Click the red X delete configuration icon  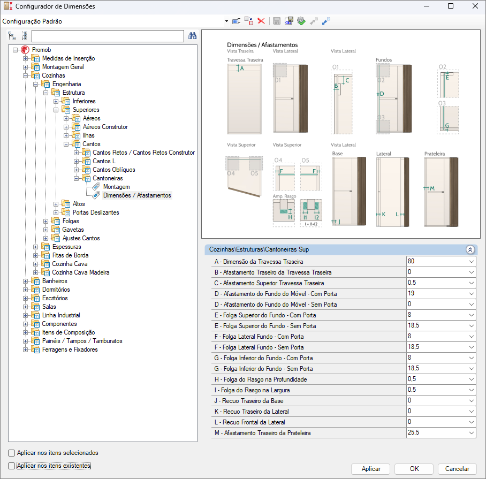point(261,21)
